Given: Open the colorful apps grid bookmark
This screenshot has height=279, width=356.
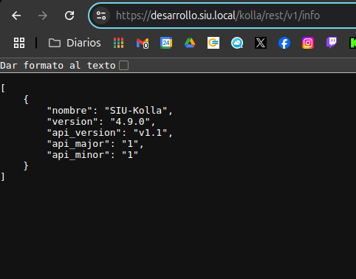Looking at the screenshot, I should tap(119, 43).
